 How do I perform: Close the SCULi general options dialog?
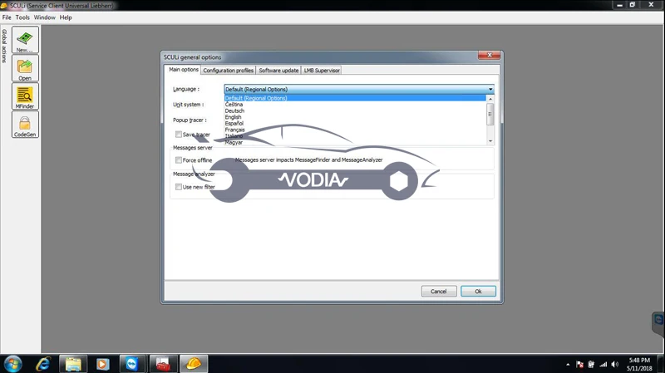point(489,55)
